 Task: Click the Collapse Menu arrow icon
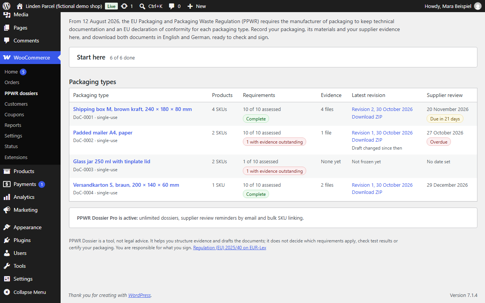click(x=7, y=292)
